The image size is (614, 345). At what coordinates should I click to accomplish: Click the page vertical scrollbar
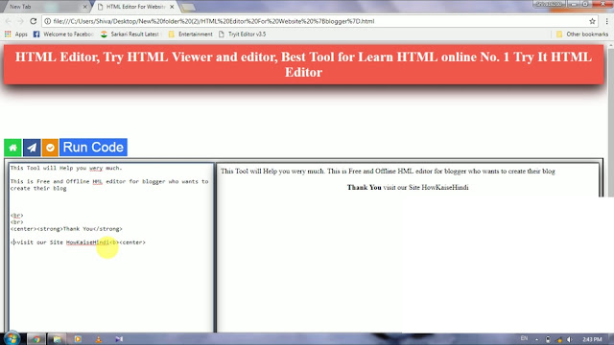coord(610,188)
